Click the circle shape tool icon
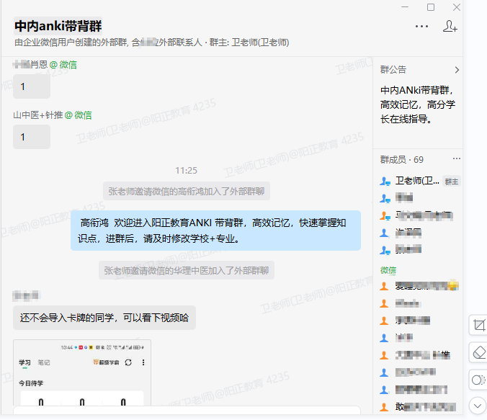Screen dimensions: 487x420 click(478, 380)
